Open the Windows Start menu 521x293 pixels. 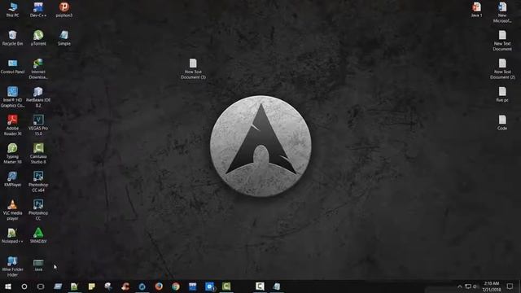click(x=8, y=286)
